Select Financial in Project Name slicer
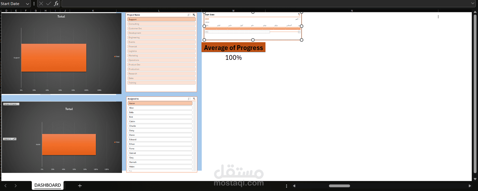This screenshot has height=191, width=478. point(161,46)
